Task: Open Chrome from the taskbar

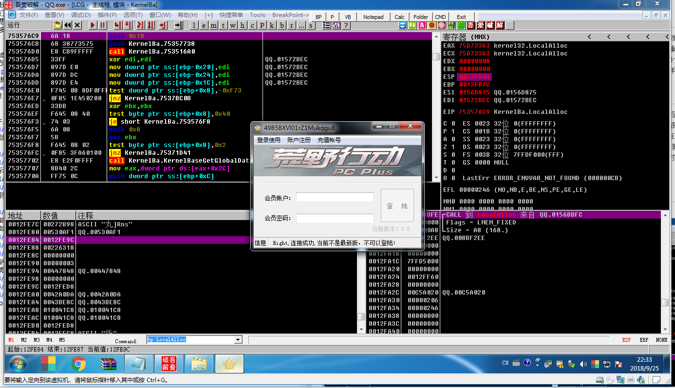Action: click(78, 364)
